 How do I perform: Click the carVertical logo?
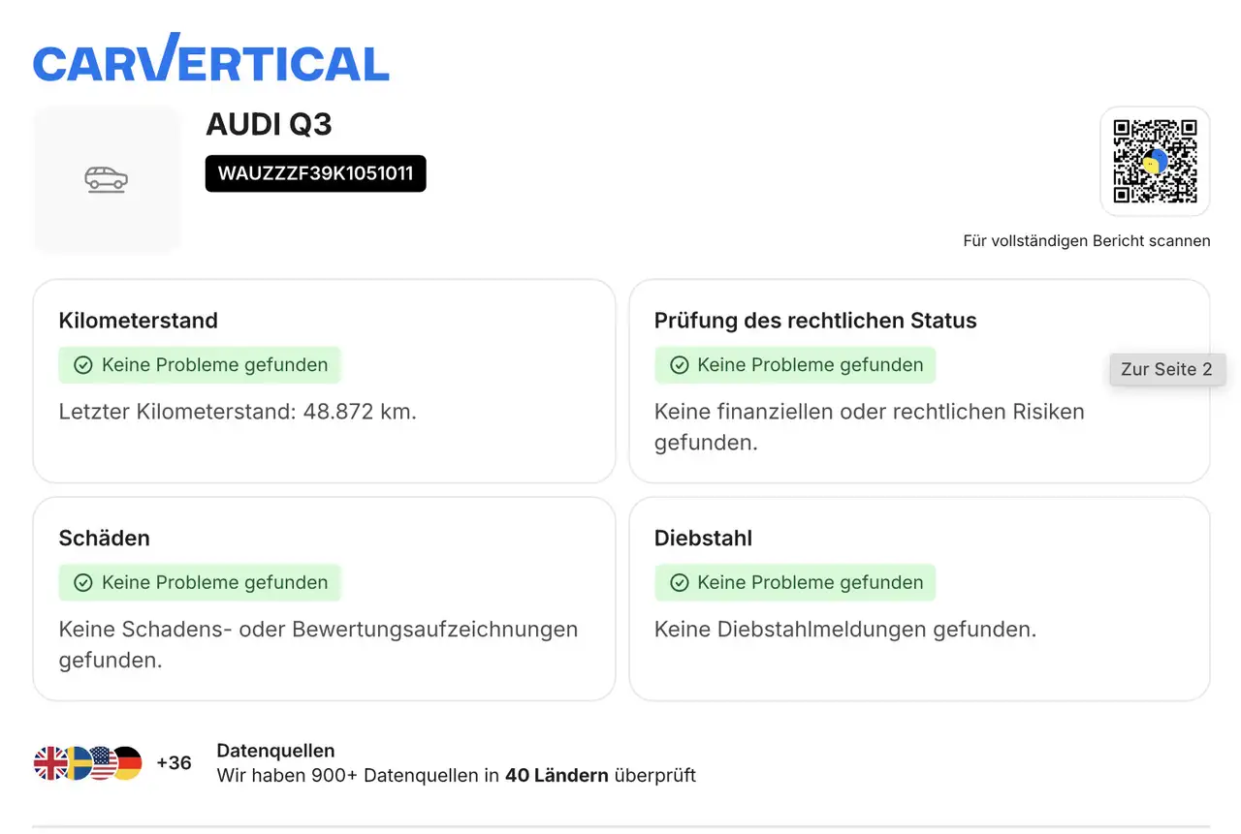point(210,58)
